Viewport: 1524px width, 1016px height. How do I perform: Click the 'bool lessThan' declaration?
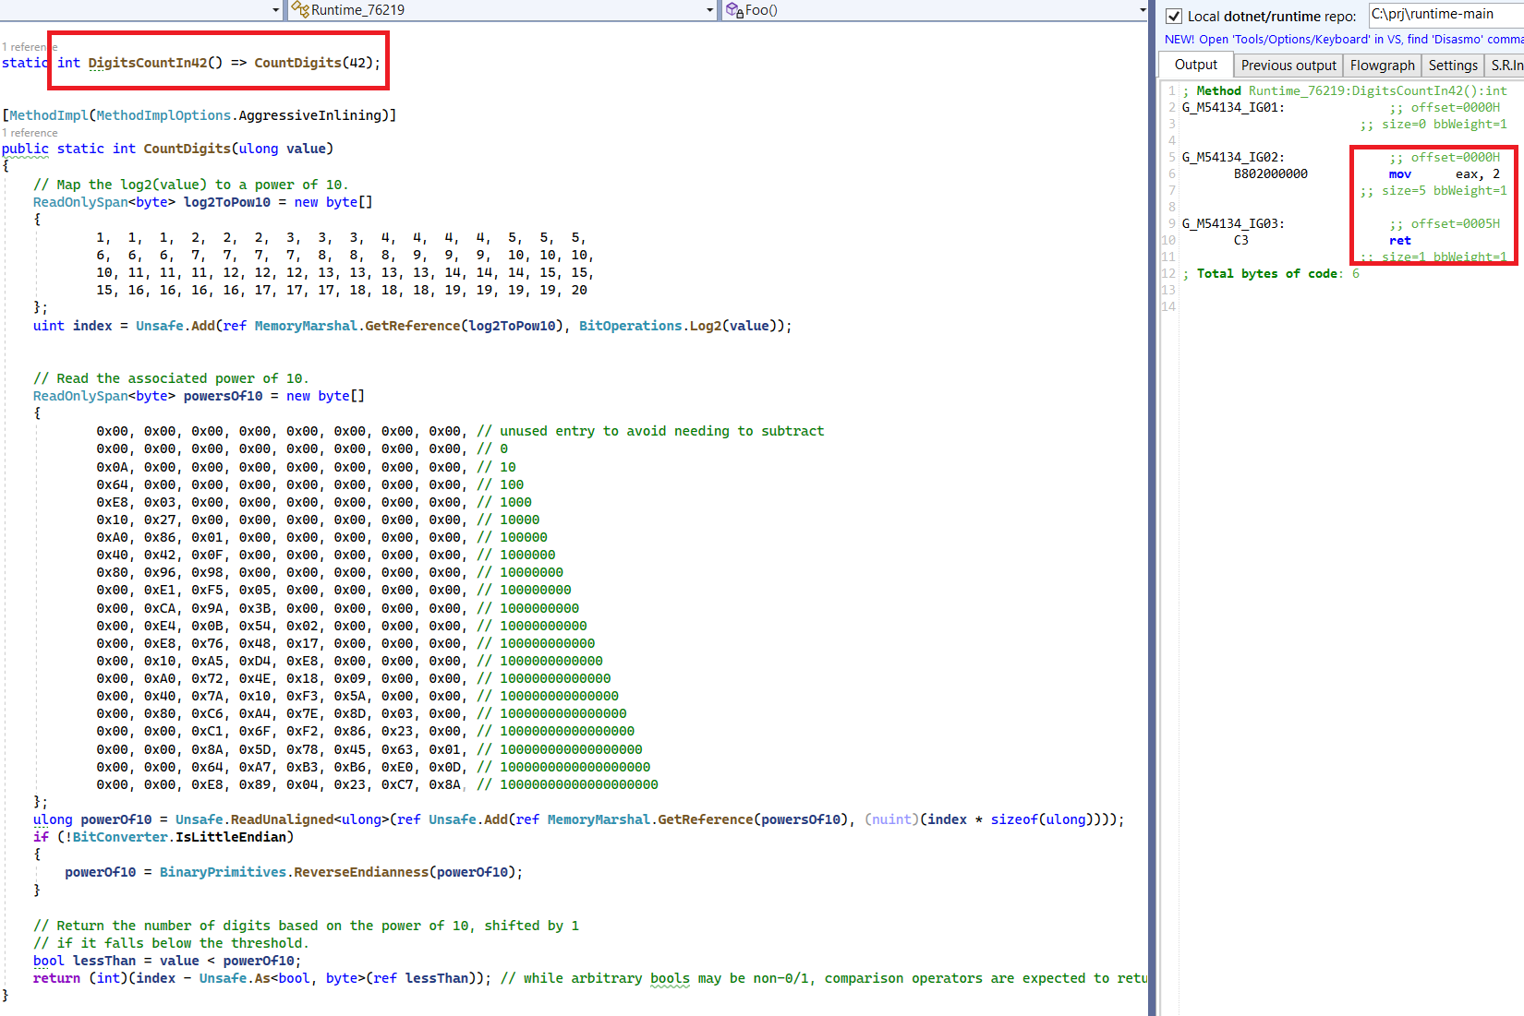coord(84,961)
